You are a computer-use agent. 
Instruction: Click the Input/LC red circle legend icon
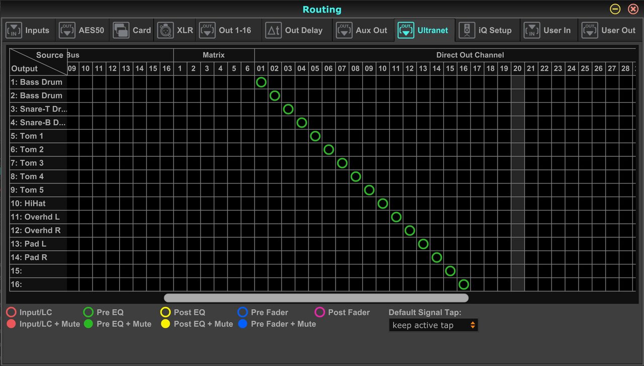(x=11, y=312)
